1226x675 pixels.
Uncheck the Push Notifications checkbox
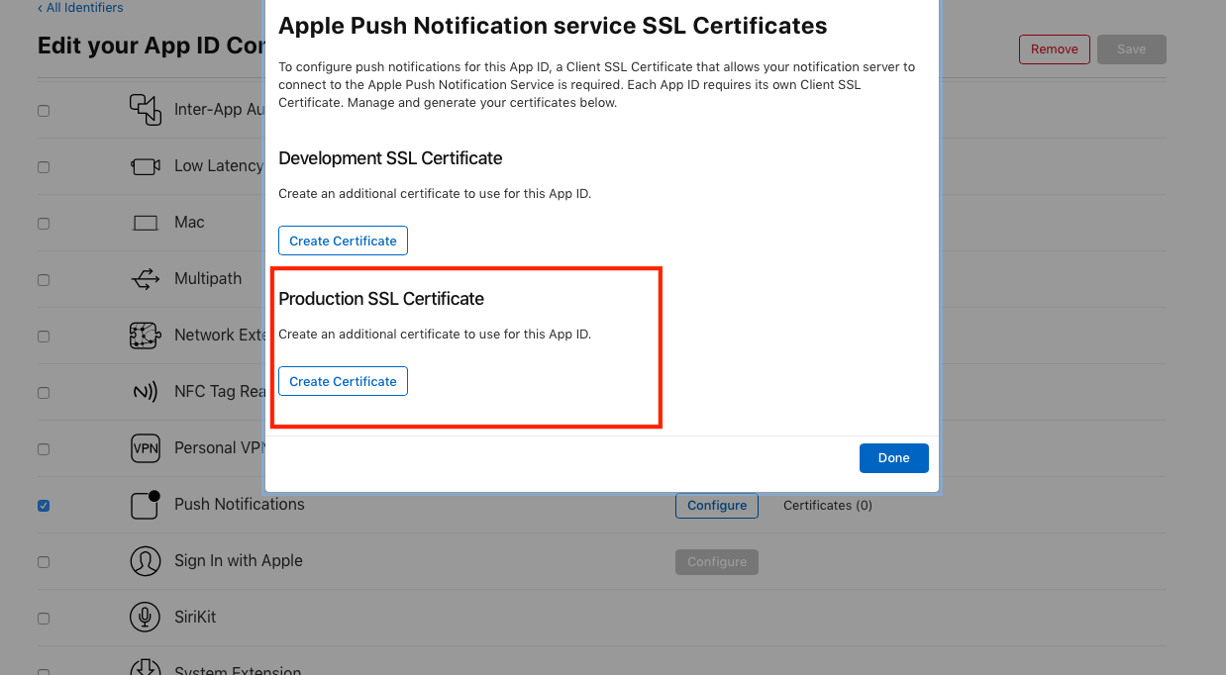[x=44, y=506]
